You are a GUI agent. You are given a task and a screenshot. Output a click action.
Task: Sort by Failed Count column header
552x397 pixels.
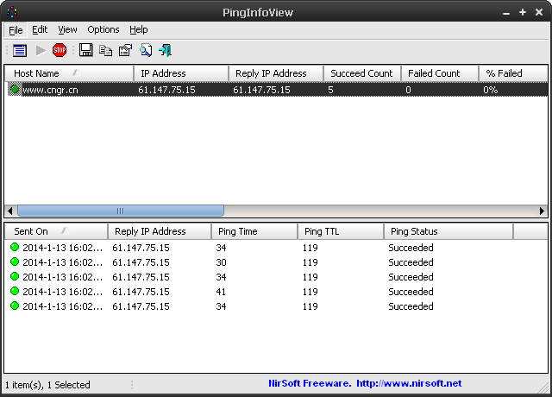click(x=440, y=73)
